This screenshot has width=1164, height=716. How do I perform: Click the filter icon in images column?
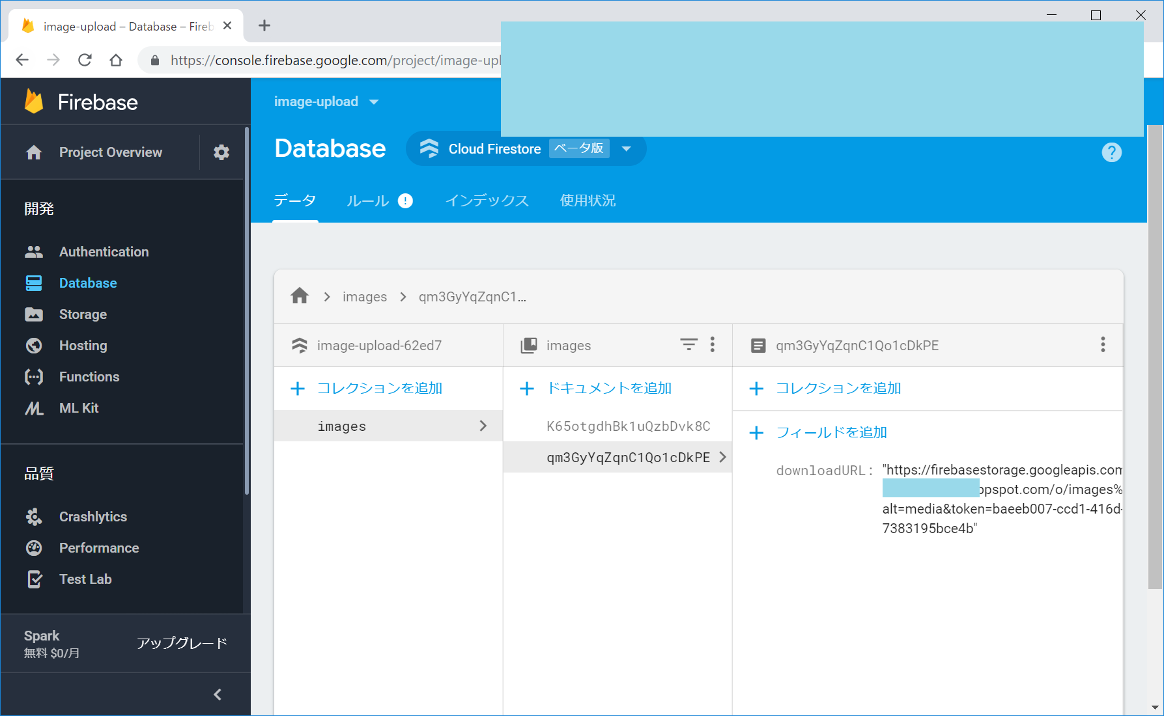coord(688,344)
